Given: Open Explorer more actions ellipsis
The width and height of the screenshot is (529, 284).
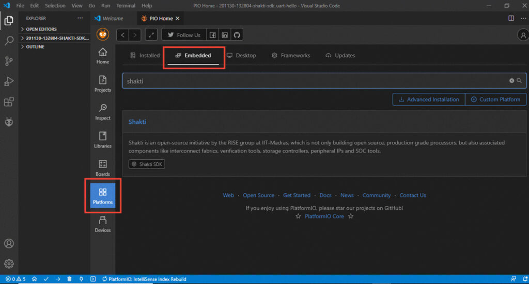Looking at the screenshot, I should click(80, 18).
